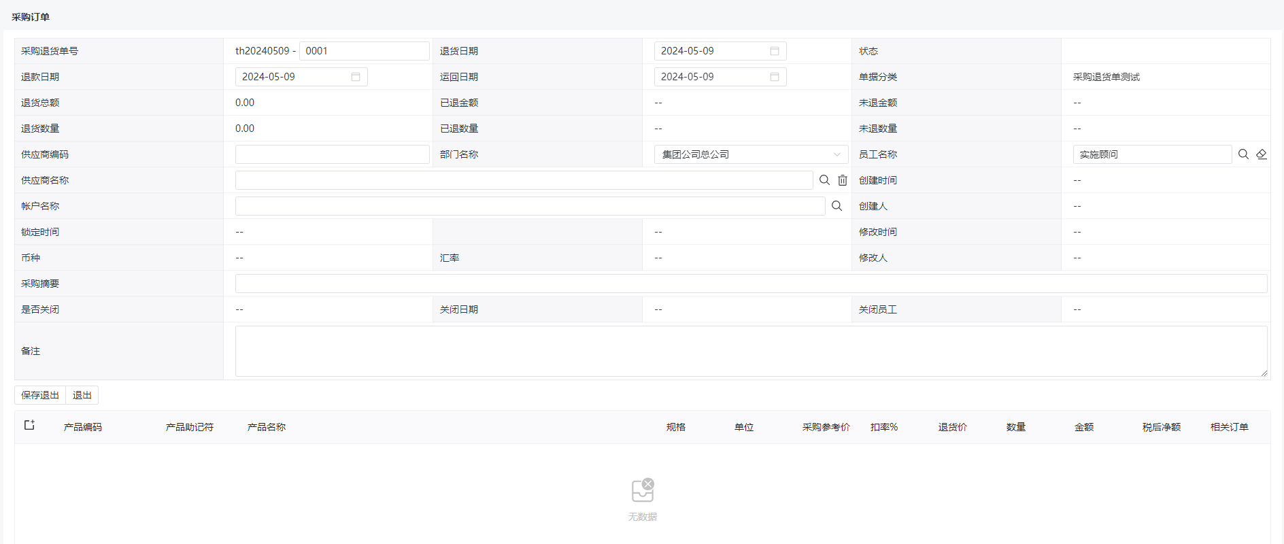Viewport: 1284px width, 544px height.
Task: Click the 保存退出 button
Action: 40,395
